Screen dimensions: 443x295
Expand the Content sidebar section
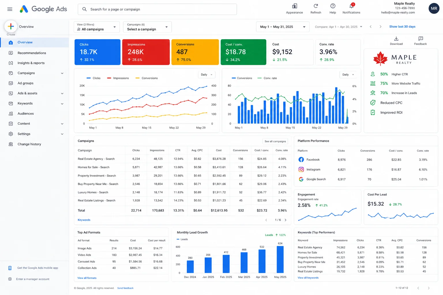coord(62,124)
